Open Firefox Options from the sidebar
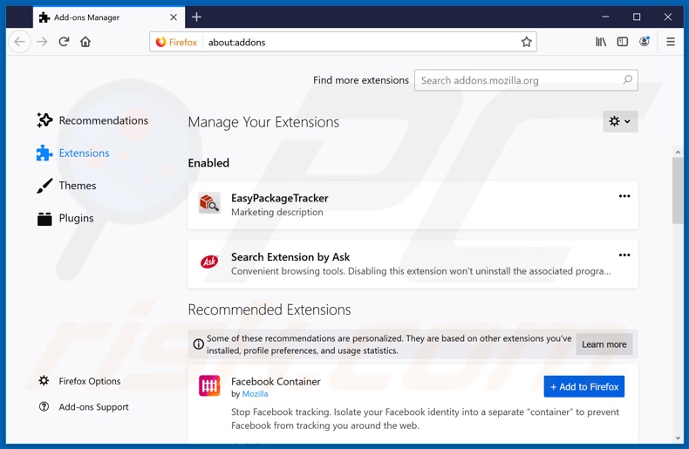 79,381
